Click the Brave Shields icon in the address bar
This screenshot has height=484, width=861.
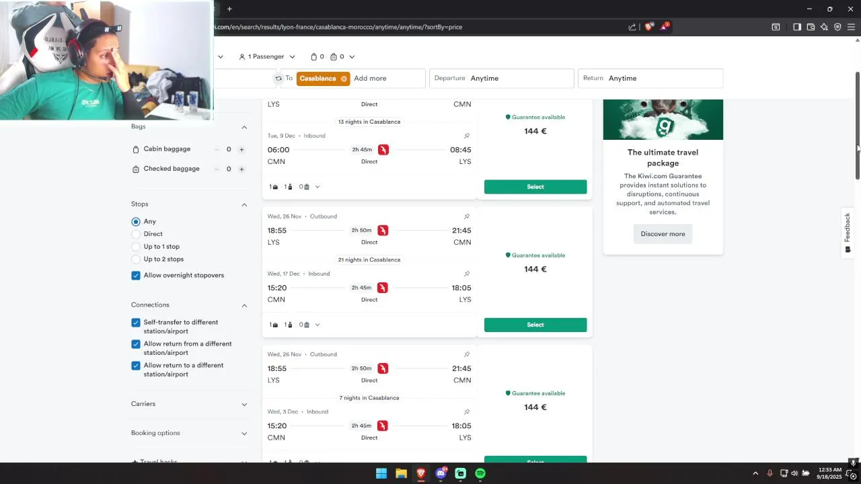click(648, 27)
